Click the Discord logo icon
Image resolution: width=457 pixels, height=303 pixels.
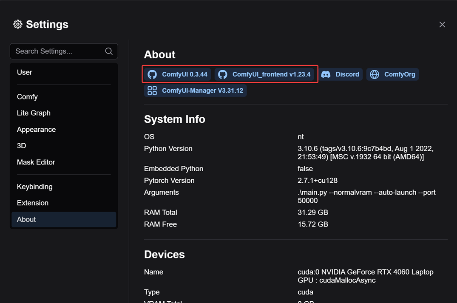326,74
